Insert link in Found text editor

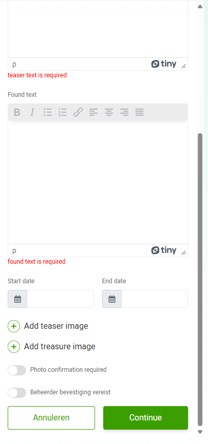coord(78,112)
